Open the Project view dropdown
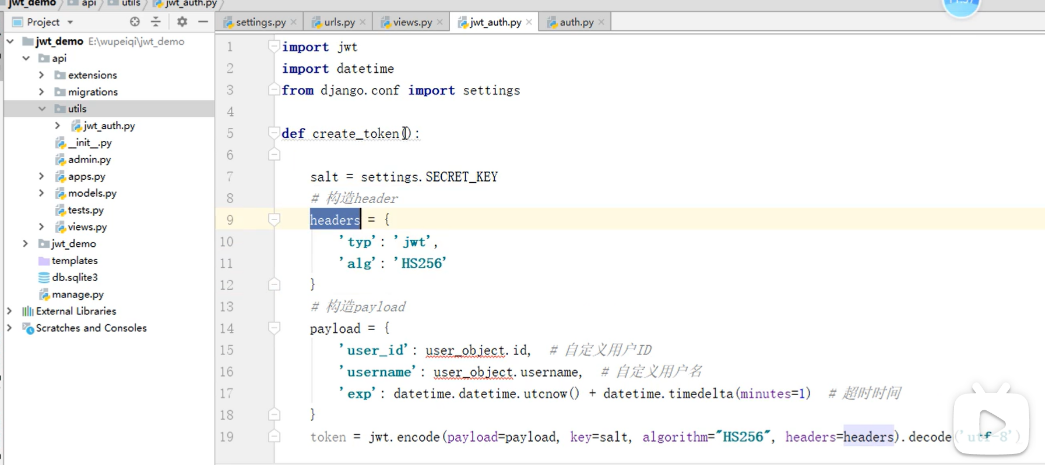The height and width of the screenshot is (465, 1045). point(70,22)
